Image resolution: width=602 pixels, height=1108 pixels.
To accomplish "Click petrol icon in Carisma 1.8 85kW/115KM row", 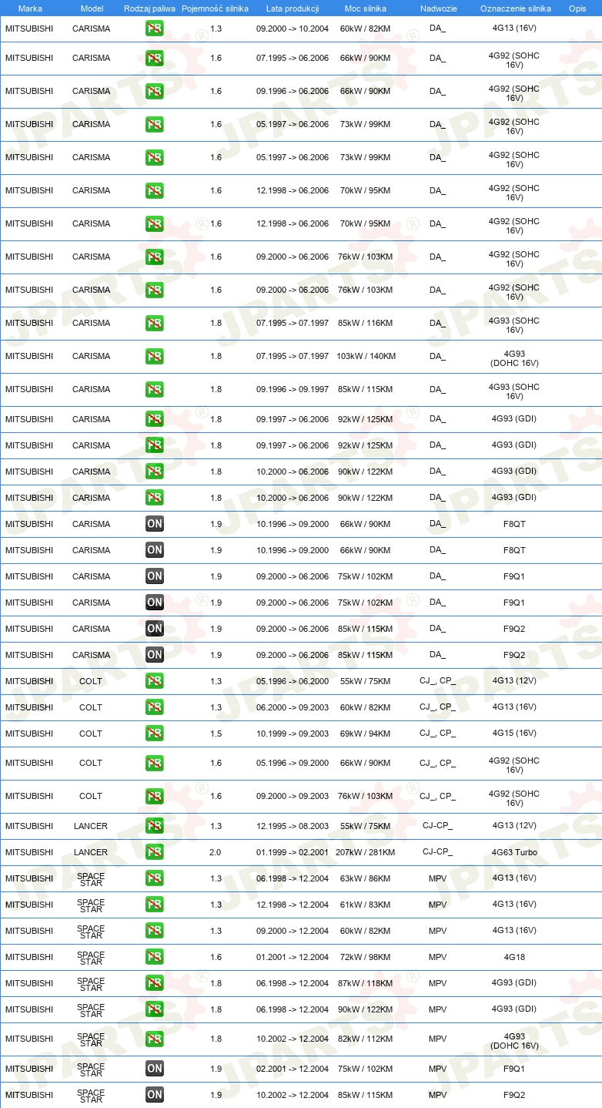I will [155, 390].
